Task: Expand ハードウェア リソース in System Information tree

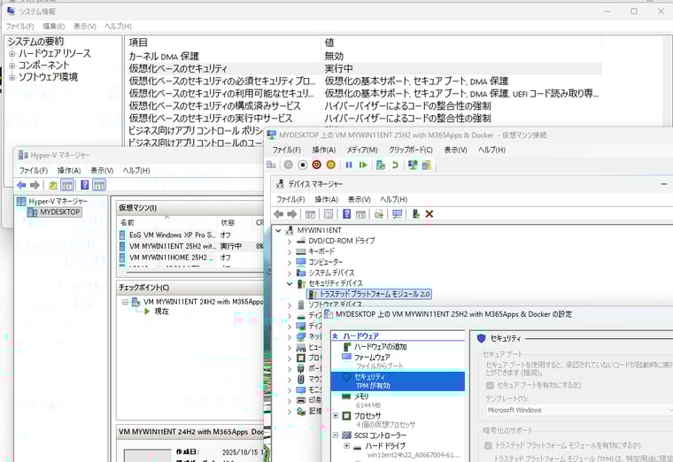Action: (x=12, y=54)
